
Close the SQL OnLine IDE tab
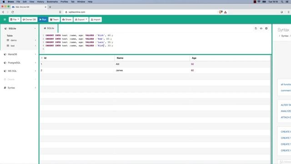pyautogui.click(x=45, y=7)
